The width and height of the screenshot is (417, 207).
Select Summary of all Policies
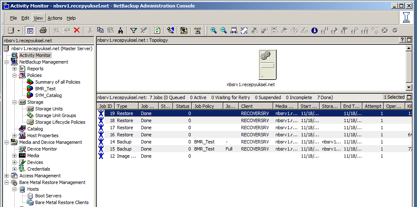(58, 82)
